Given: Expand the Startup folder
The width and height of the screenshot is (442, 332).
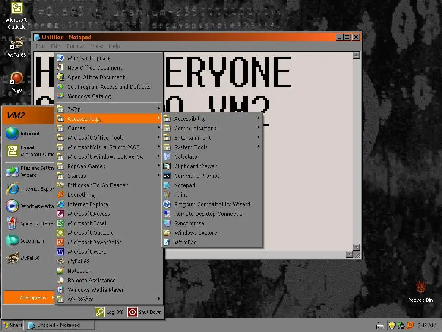Looking at the screenshot, I should tap(109, 176).
